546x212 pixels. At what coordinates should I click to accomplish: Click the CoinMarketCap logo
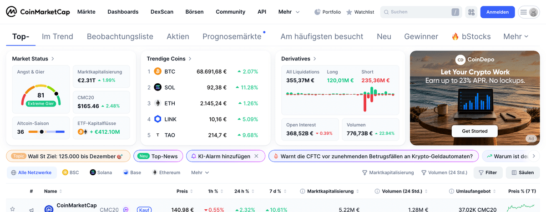click(x=38, y=12)
